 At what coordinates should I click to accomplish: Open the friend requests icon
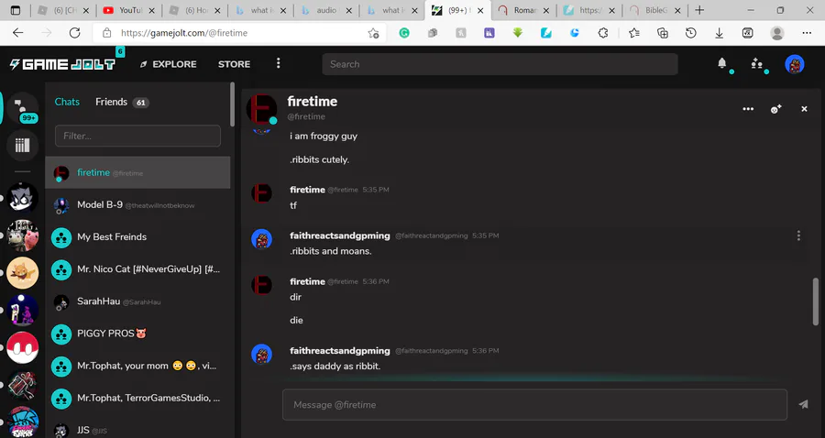[756, 63]
